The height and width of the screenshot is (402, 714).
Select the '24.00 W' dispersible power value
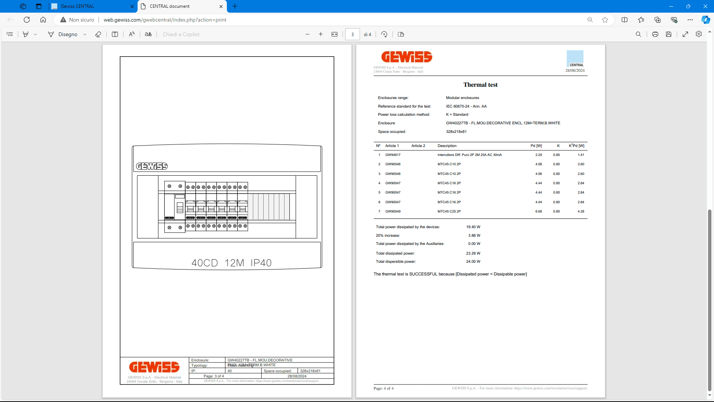[473, 262]
